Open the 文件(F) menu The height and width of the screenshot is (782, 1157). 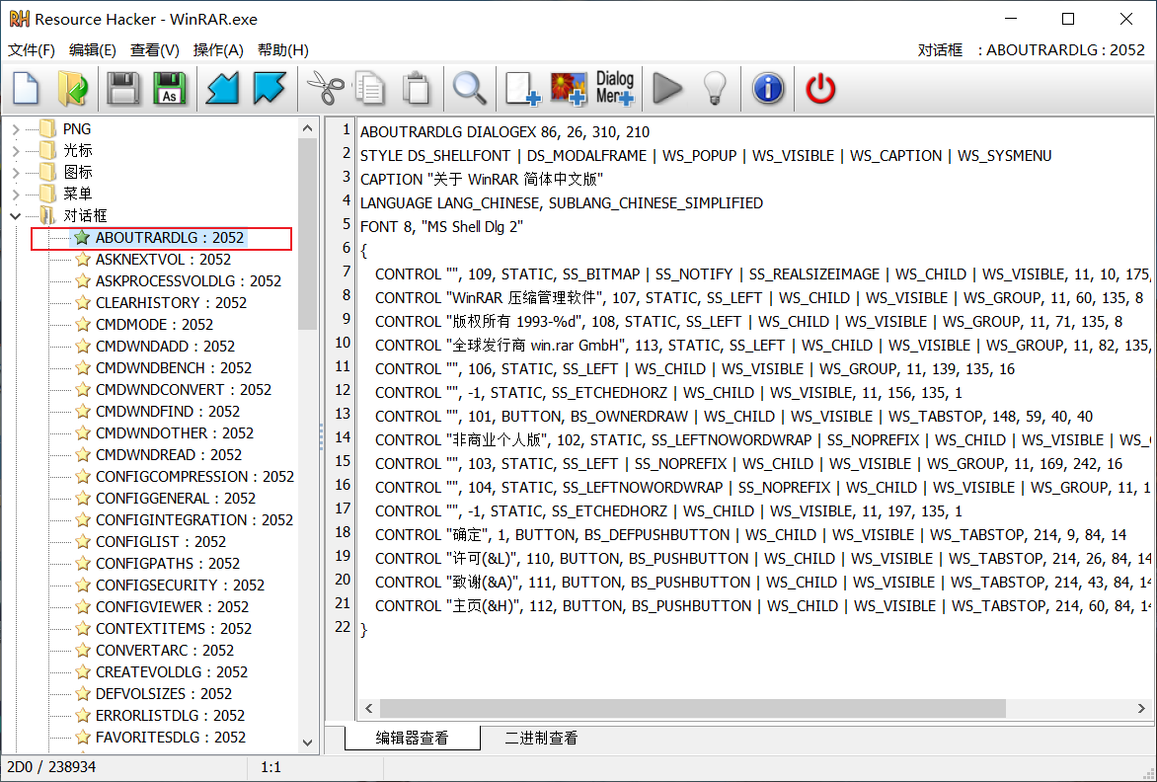click(32, 50)
